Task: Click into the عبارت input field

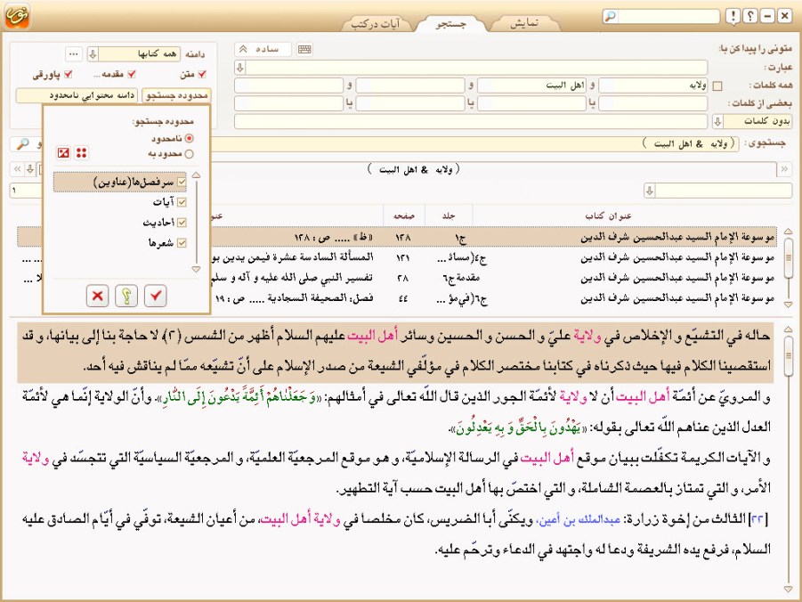Action: click(477, 67)
